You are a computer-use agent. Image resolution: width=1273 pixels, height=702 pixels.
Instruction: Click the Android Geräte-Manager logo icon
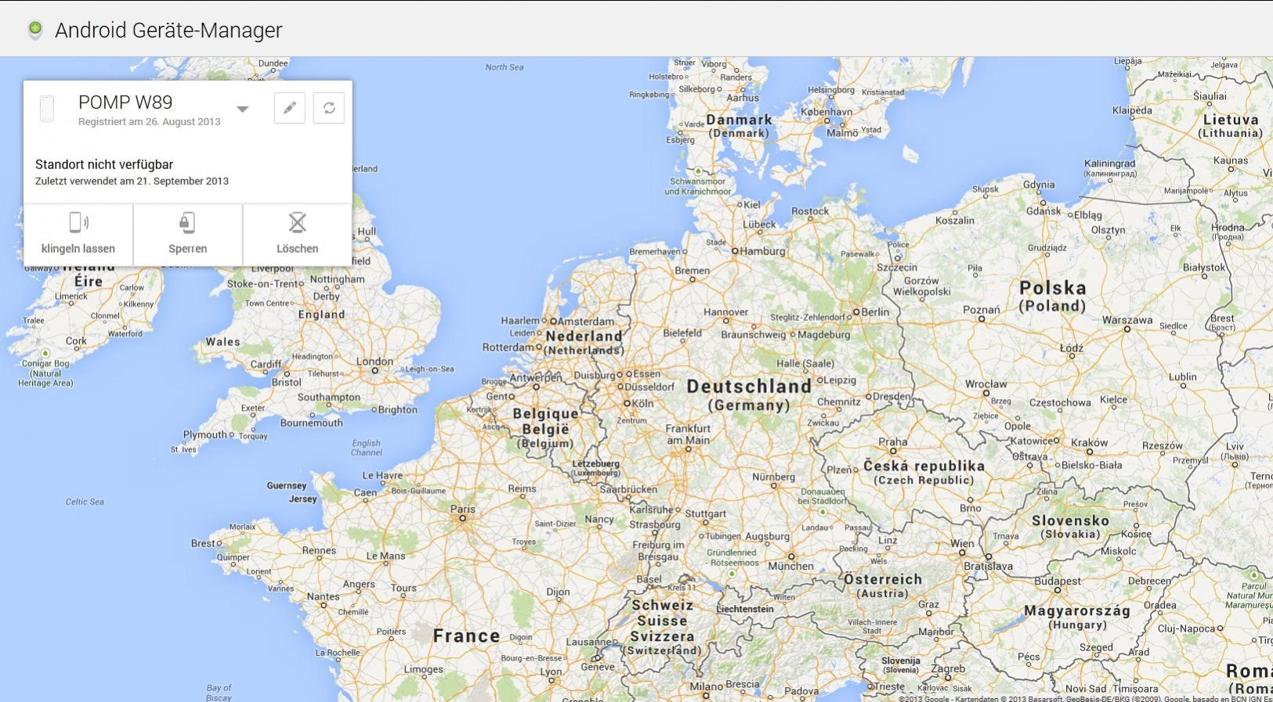pyautogui.click(x=34, y=30)
